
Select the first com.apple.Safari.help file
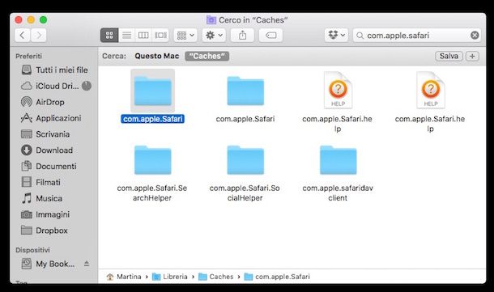pyautogui.click(x=338, y=91)
